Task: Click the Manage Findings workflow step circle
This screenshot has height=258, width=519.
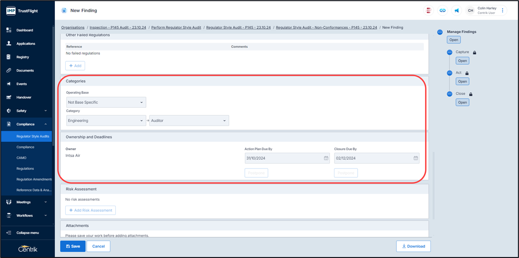Action: tap(440, 32)
